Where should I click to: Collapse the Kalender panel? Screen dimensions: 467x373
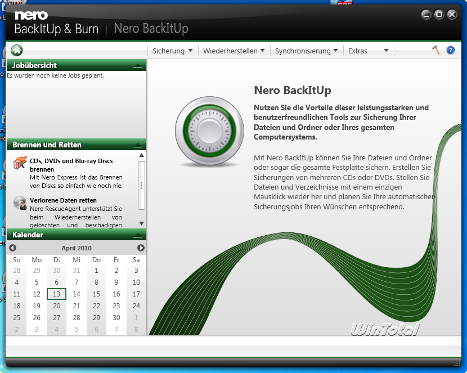click(138, 235)
